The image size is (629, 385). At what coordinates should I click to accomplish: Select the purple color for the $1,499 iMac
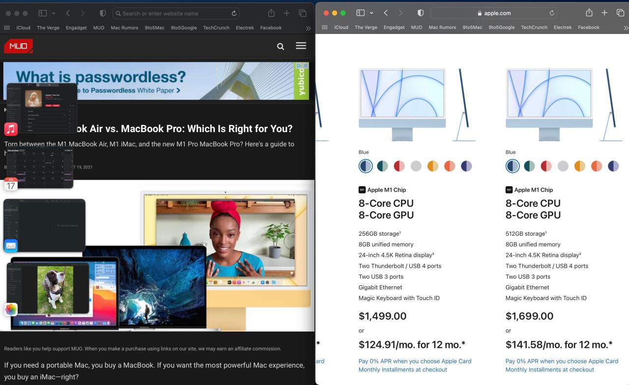pyautogui.click(x=466, y=166)
